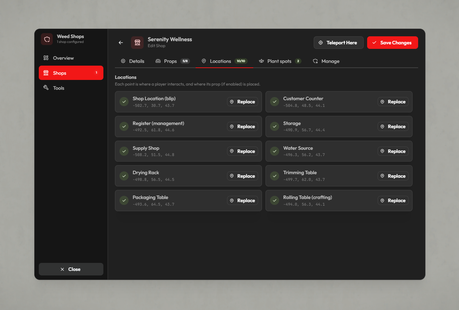Click the green checkmark for Supply Shop
Image resolution: width=459 pixels, height=310 pixels.
point(124,151)
